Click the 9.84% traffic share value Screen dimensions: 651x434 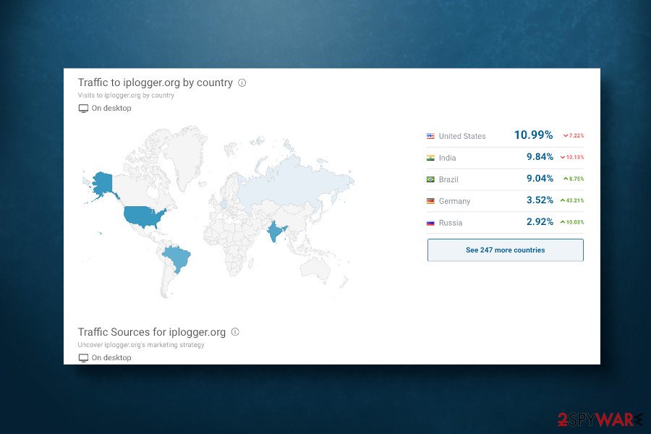pyautogui.click(x=540, y=157)
